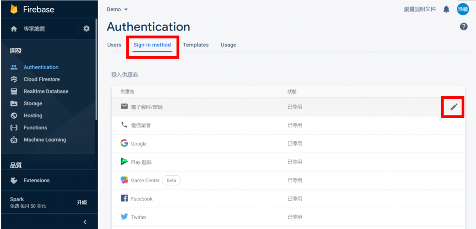Select the Play 遊戲 provider row
The width and height of the screenshot is (476, 229).
pos(288,162)
